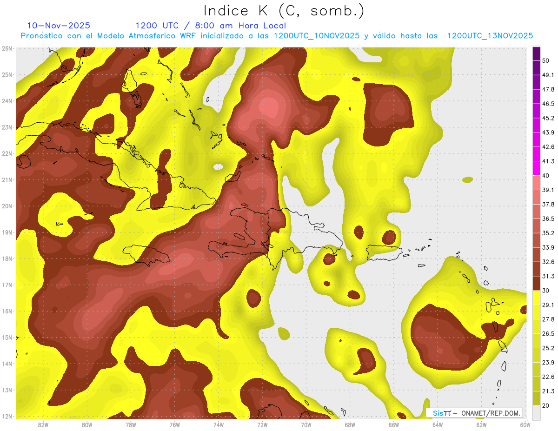
Task: Click the '31.3' colorbar value
Action: point(548,276)
